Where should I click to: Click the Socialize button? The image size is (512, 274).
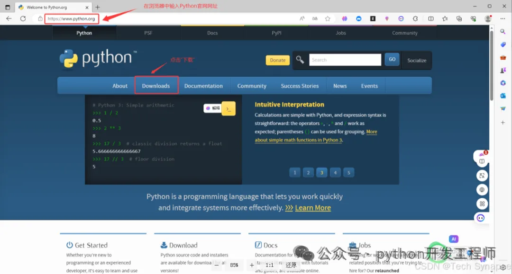pos(417,60)
